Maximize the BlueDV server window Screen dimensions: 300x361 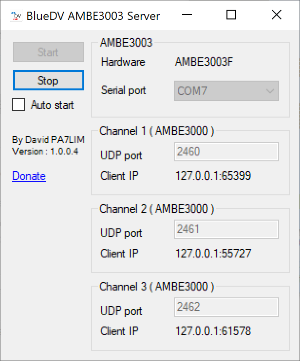point(231,15)
